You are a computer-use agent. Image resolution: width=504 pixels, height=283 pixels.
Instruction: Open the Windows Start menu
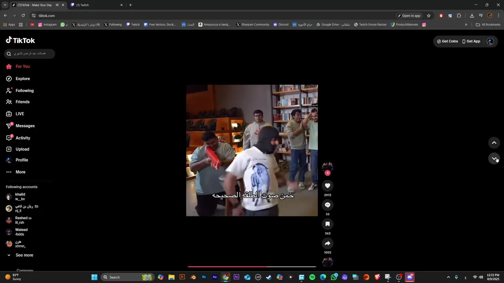94,277
